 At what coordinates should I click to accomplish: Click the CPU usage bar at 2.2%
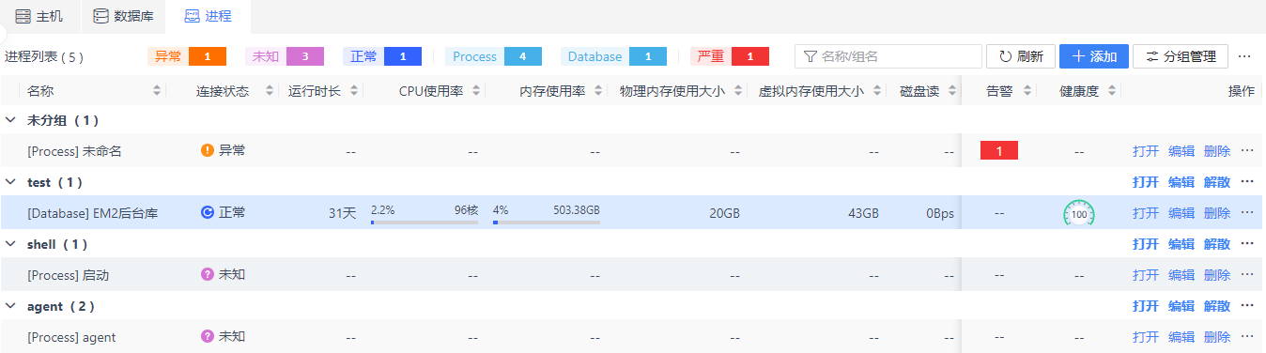[425, 223]
